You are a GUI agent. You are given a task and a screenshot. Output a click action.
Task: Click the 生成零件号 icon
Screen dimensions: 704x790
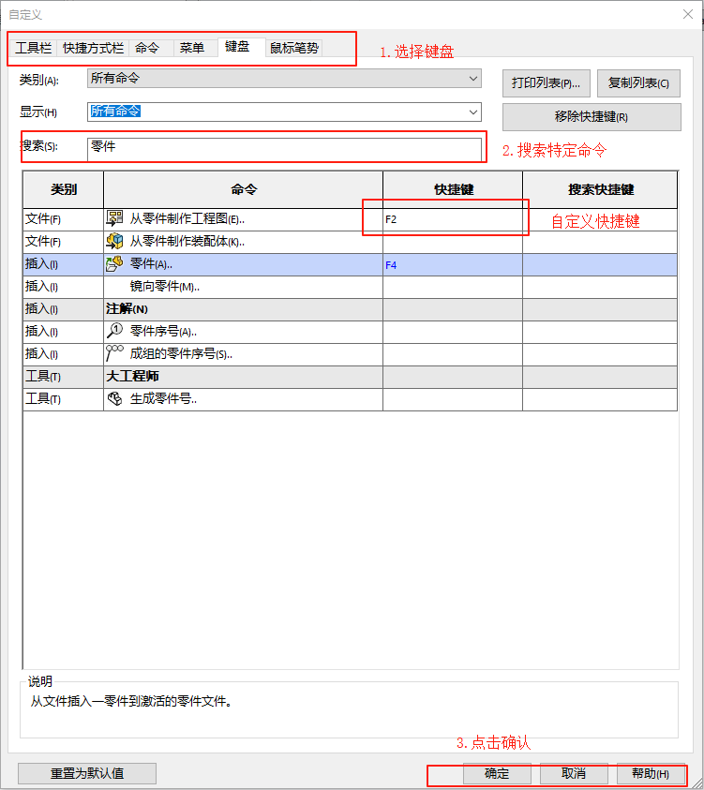tap(115, 398)
